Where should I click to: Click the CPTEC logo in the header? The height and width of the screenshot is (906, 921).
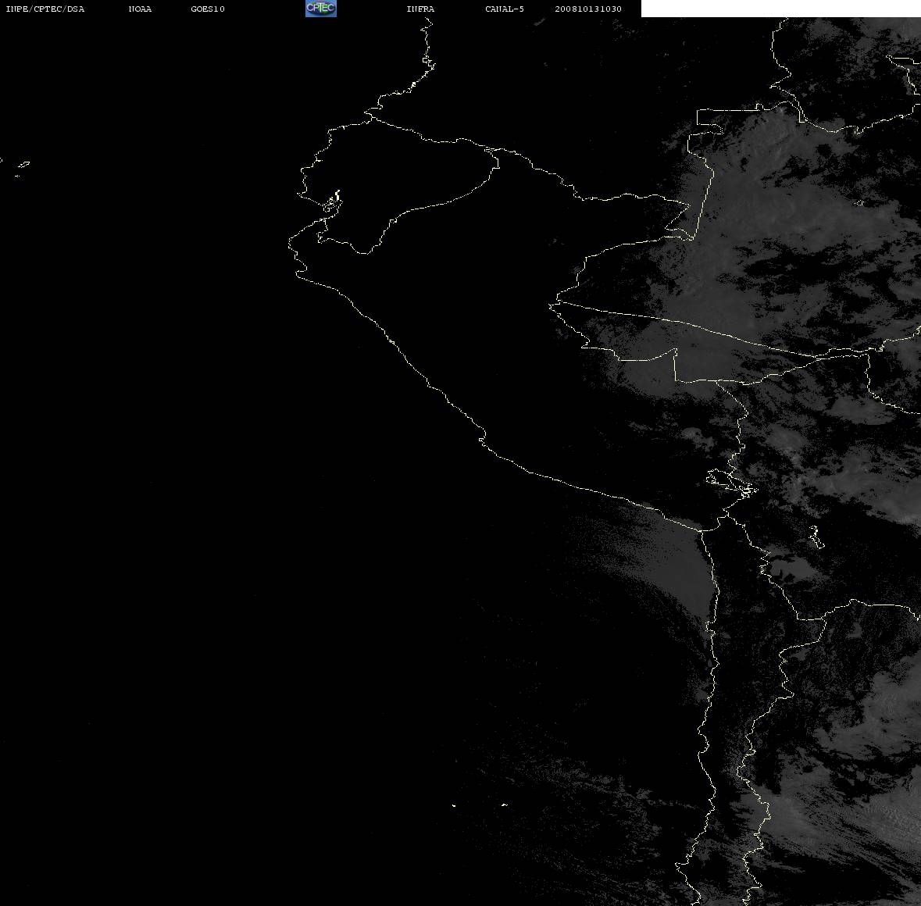coord(321,9)
